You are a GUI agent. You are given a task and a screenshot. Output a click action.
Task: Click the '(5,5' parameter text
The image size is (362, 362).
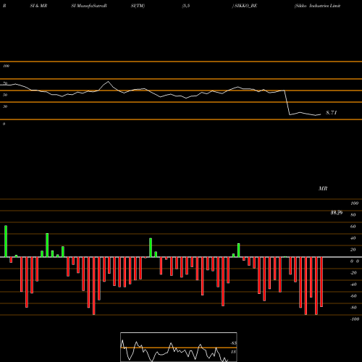pyautogui.click(x=186, y=6)
